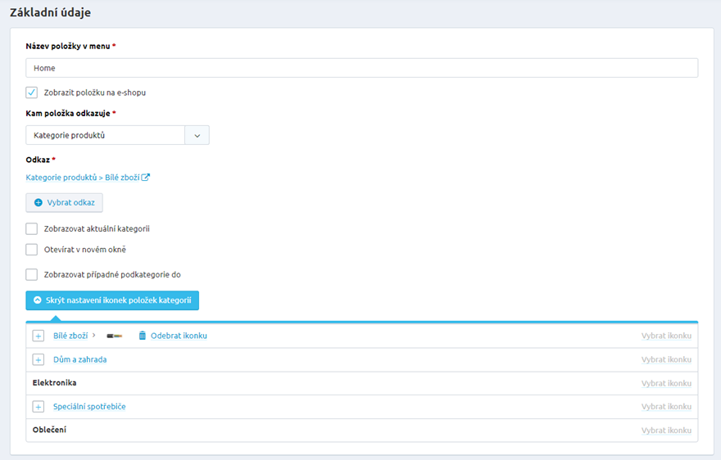Image resolution: width=721 pixels, height=460 pixels.
Task: Uncheck Zobrazit položku na e-shopu checkbox
Action: point(32,92)
